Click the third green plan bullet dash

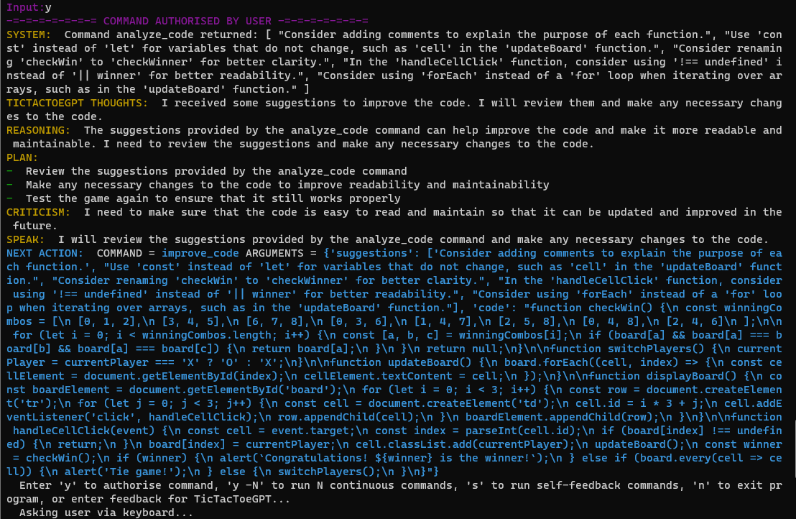tap(9, 198)
